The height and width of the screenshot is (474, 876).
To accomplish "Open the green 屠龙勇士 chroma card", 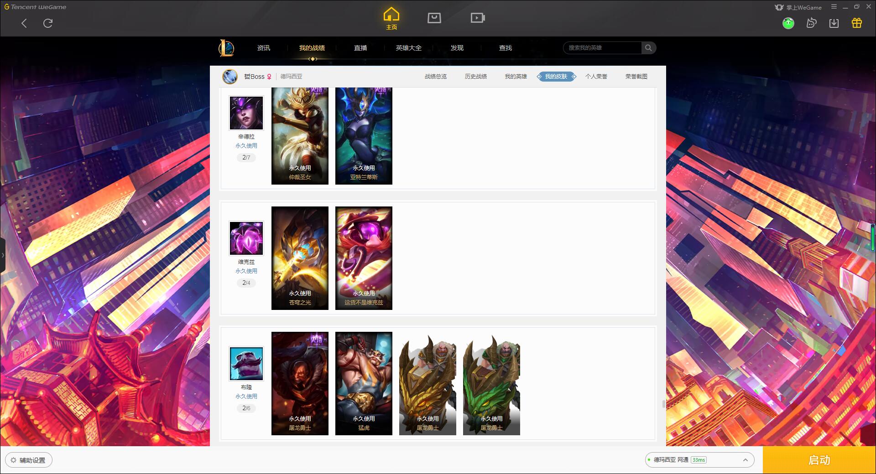I will pyautogui.click(x=491, y=383).
